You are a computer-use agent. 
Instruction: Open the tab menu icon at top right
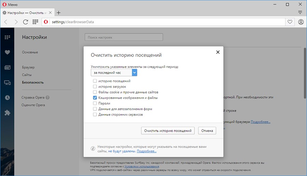click(x=300, y=13)
